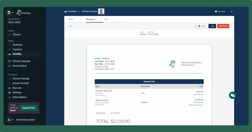
Task: Open Settings from the sidebar
Action: point(17,93)
